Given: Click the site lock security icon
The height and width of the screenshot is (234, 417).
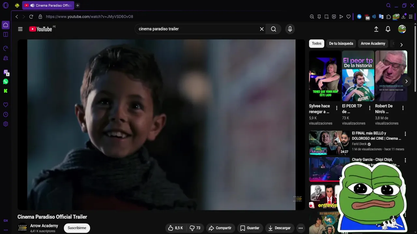Looking at the screenshot, I should [40, 17].
